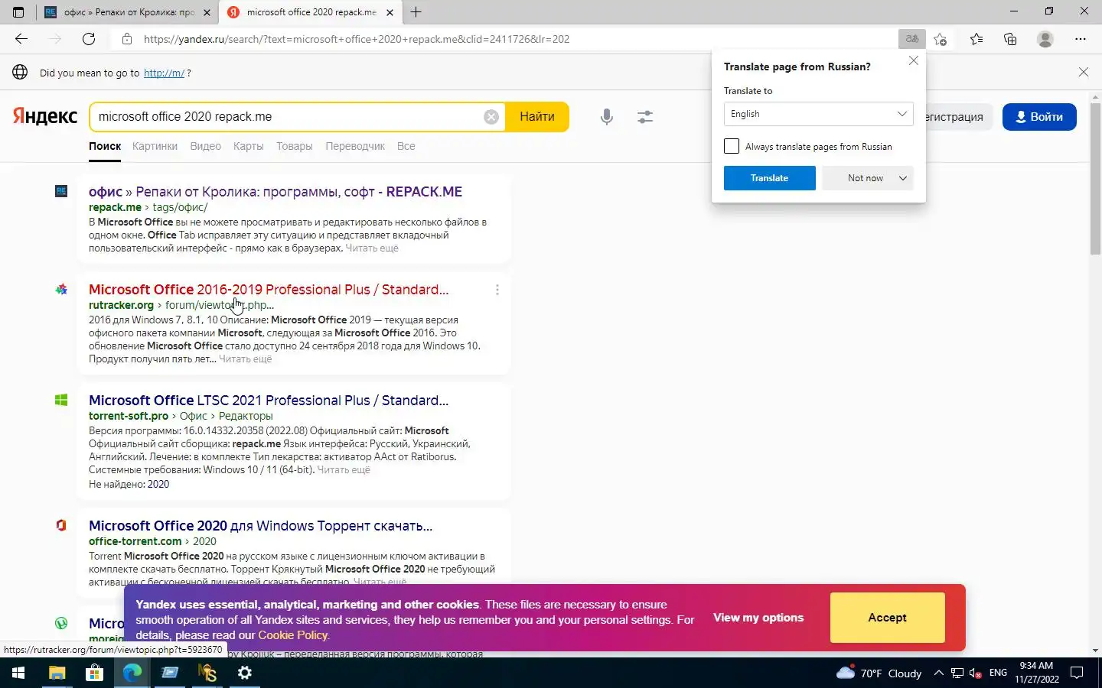The height and width of the screenshot is (688, 1102).
Task: Click the office-torrent.com site link
Action: tap(135, 541)
